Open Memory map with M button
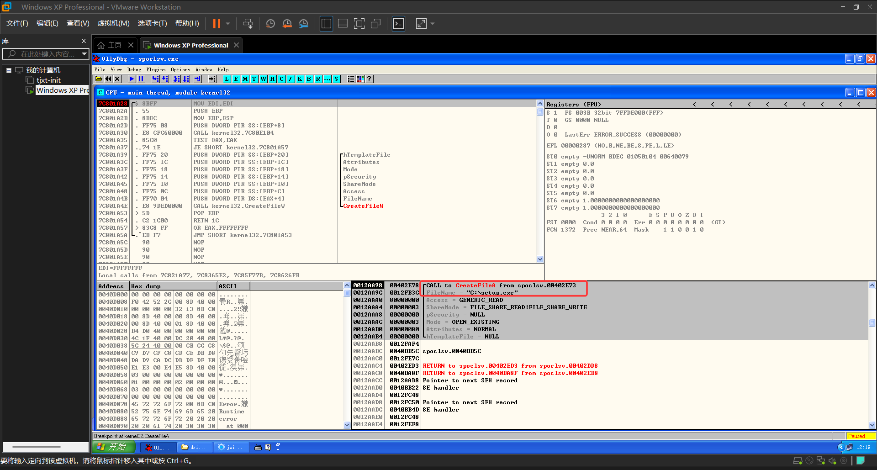The height and width of the screenshot is (470, 877). (x=245, y=79)
